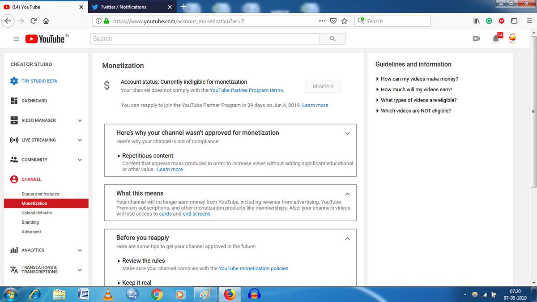The width and height of the screenshot is (537, 302).
Task: Open the notifications bell with 14 badge
Action: tap(496, 38)
